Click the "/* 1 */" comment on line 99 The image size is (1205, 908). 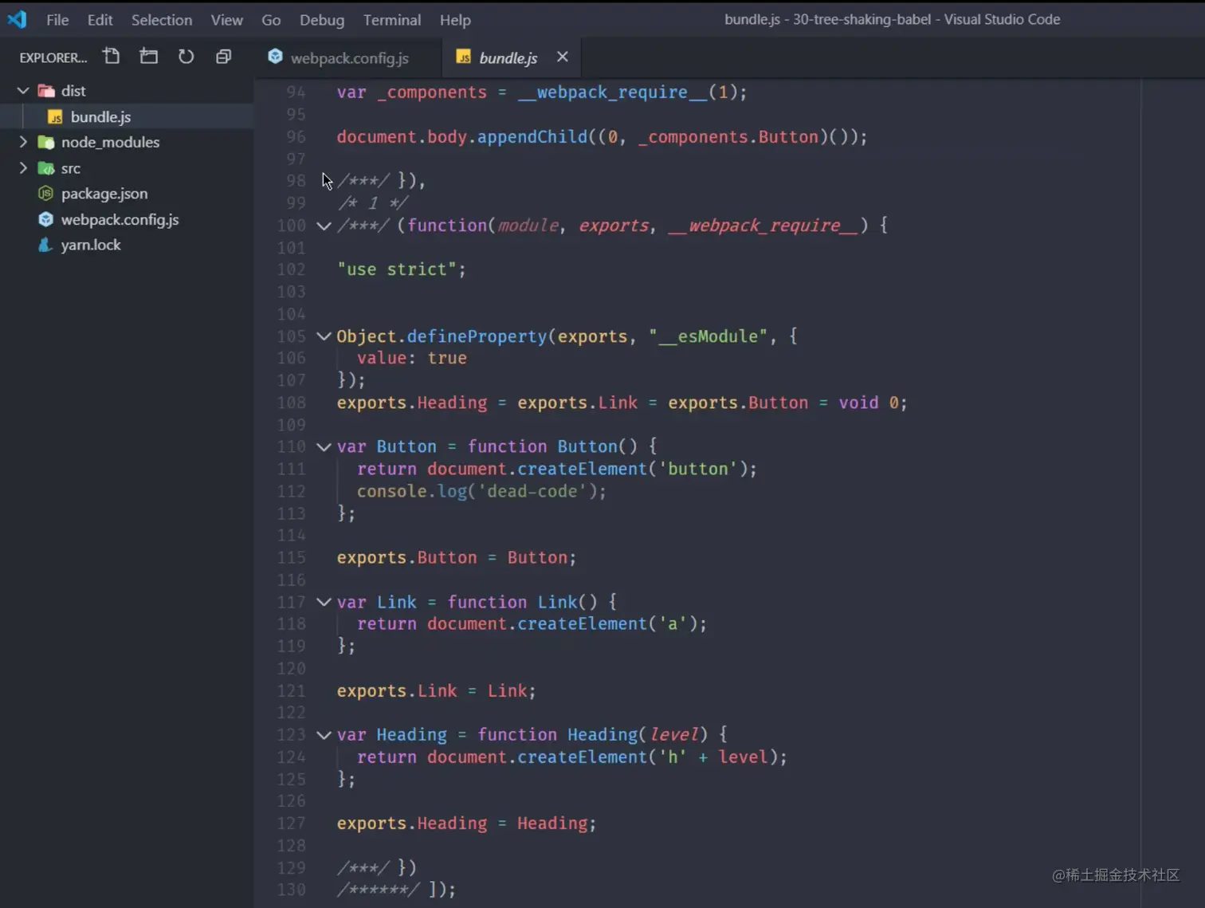coord(371,203)
